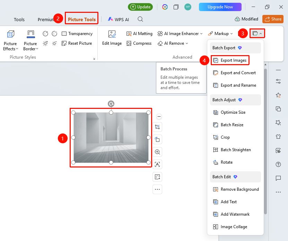Launch AI Matting
The width and height of the screenshot is (288, 241).
tap(139, 34)
